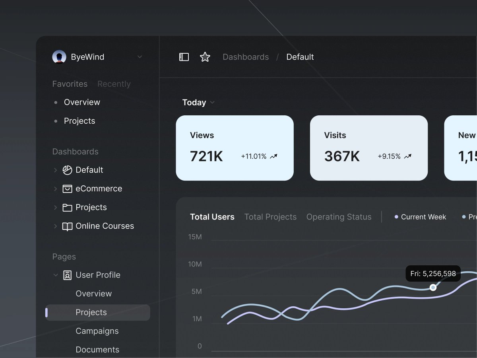Toggle the Current Week series in the chart legend
Screen dimensions: 477x358
click(420, 217)
